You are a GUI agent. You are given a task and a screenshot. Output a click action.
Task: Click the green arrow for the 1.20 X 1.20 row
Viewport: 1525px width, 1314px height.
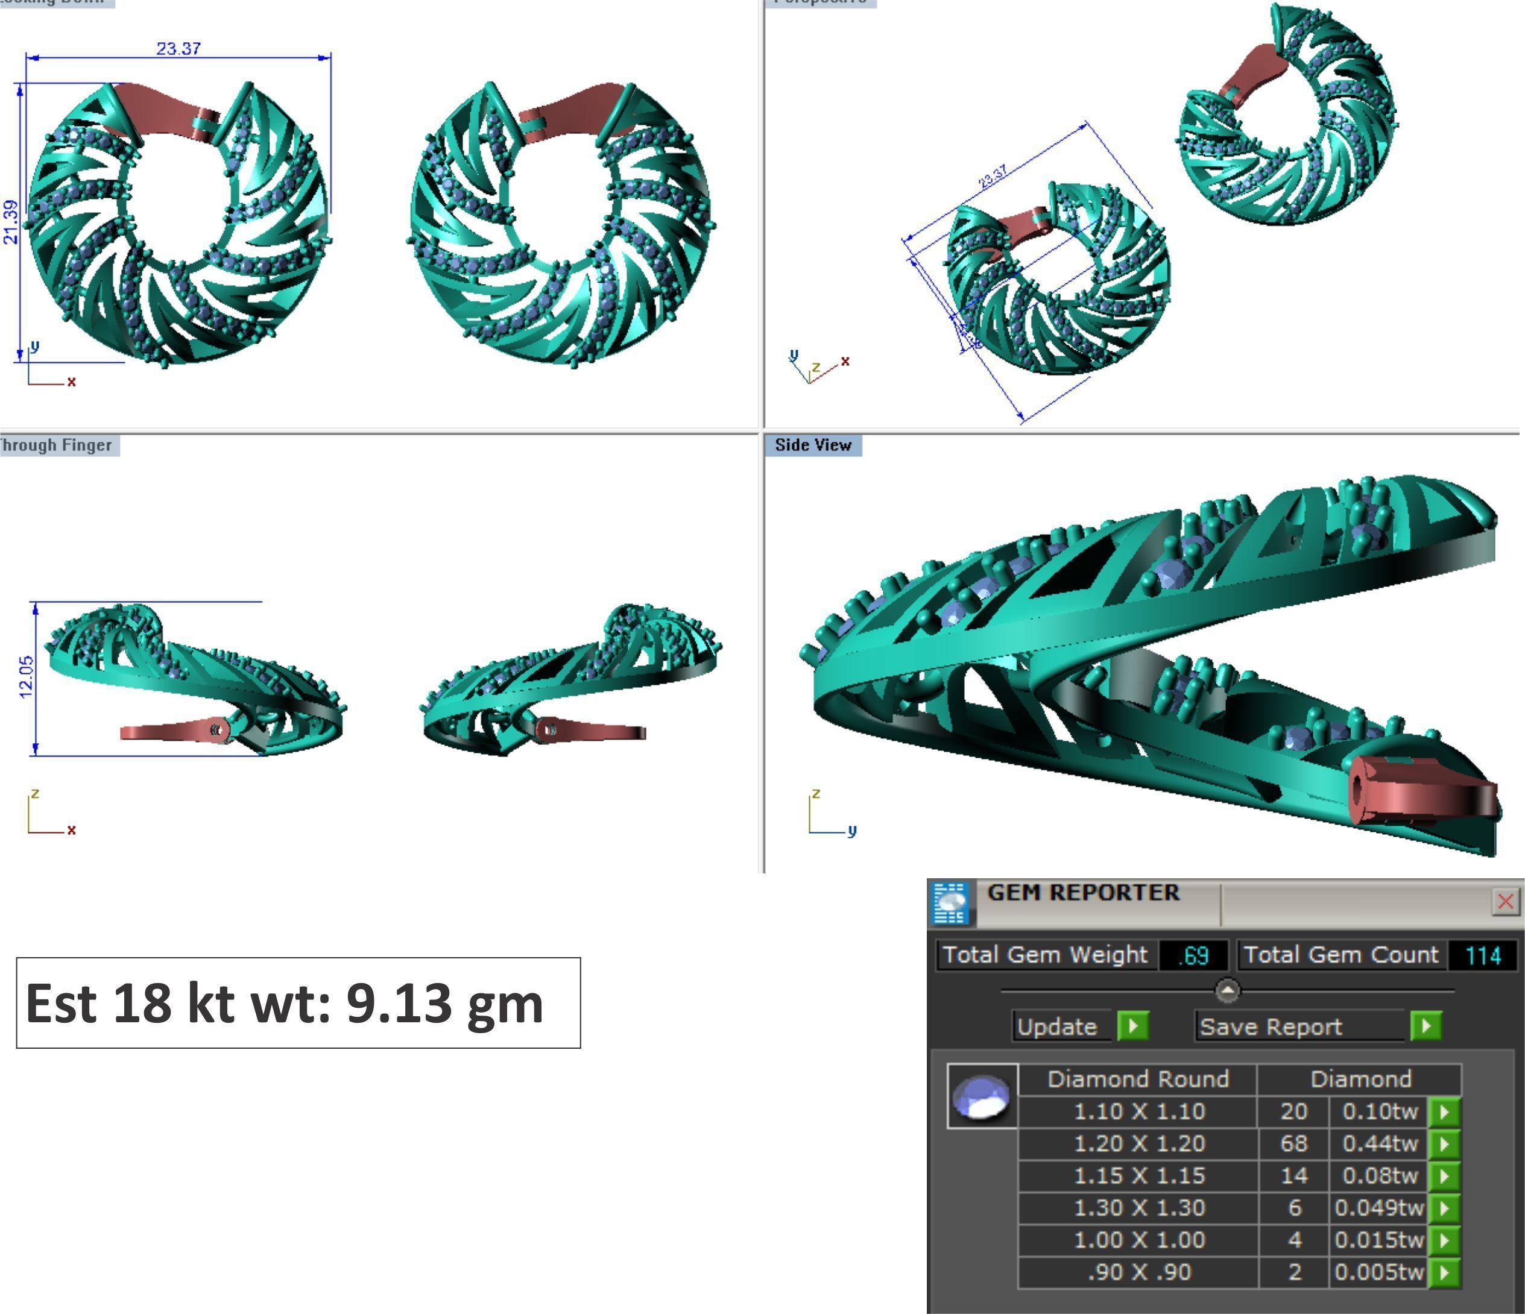[x=1444, y=1144]
